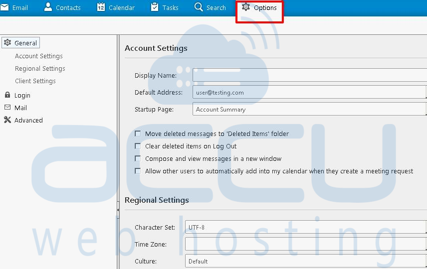Go to the Calendar tab

coord(122,7)
